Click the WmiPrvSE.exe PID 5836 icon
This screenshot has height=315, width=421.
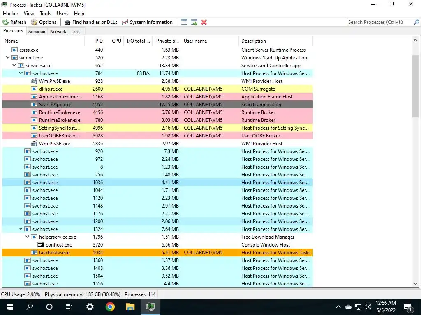coord(34,143)
